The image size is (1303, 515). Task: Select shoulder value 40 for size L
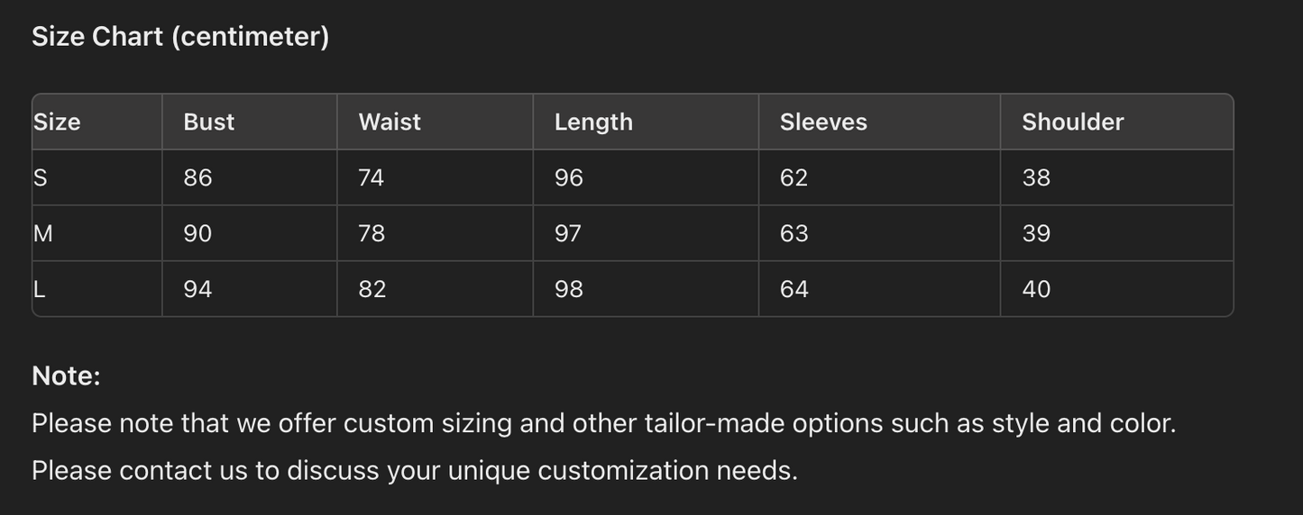(1036, 289)
